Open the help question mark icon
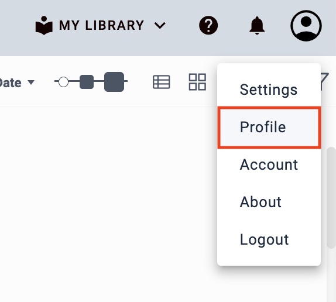This screenshot has height=302, width=336. (x=208, y=25)
